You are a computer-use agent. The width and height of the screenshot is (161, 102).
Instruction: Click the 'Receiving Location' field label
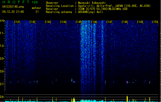[60, 6]
